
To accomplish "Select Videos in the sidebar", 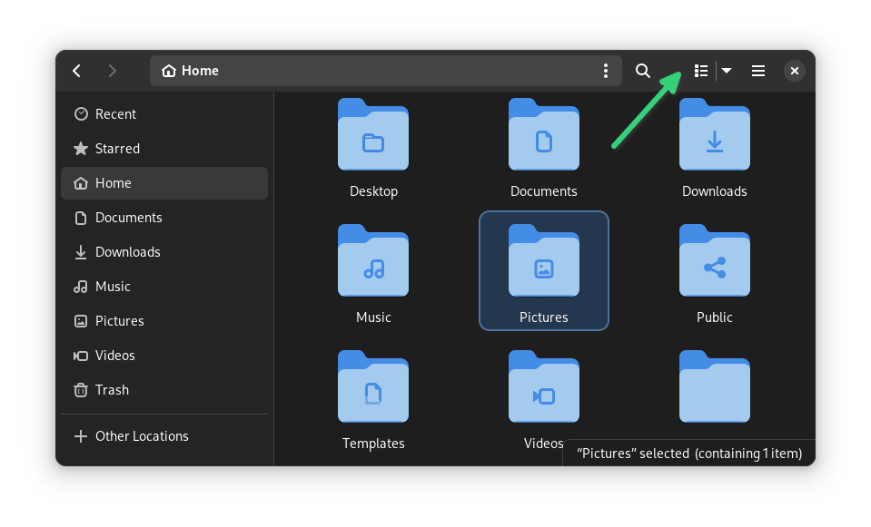I will (114, 356).
